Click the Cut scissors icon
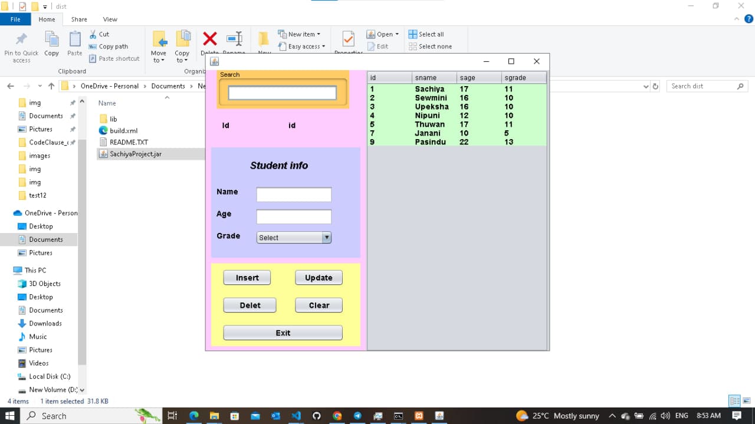The width and height of the screenshot is (755, 424). pyautogui.click(x=93, y=34)
